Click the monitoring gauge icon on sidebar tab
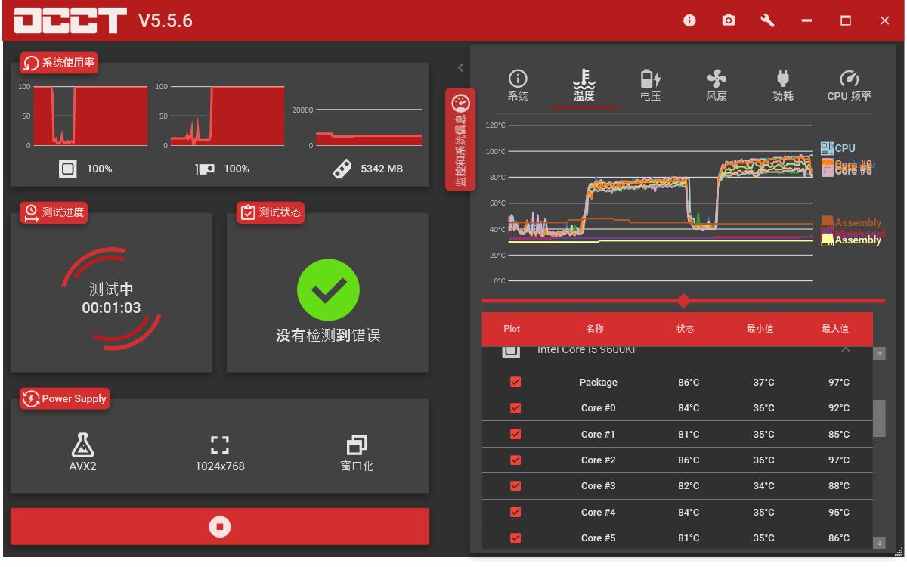907x567 pixels. coord(460,105)
